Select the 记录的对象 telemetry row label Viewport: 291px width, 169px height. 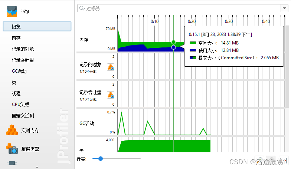(91, 64)
